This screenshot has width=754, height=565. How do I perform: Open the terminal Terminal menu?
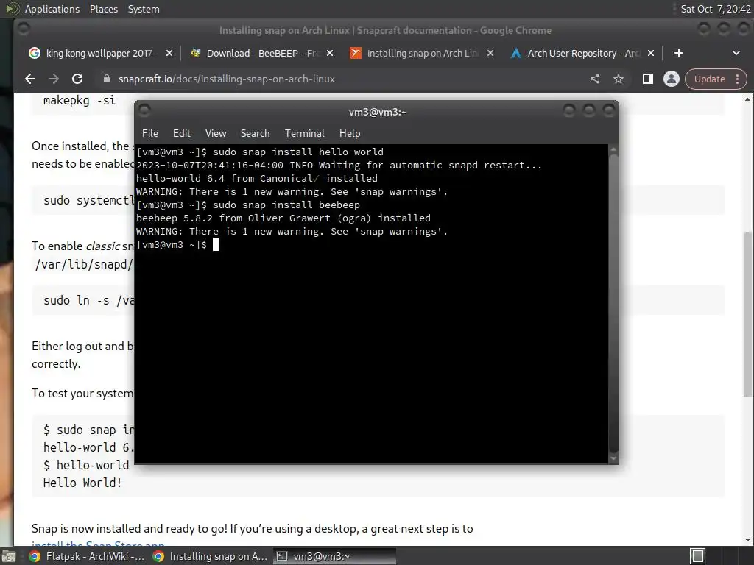[304, 134]
